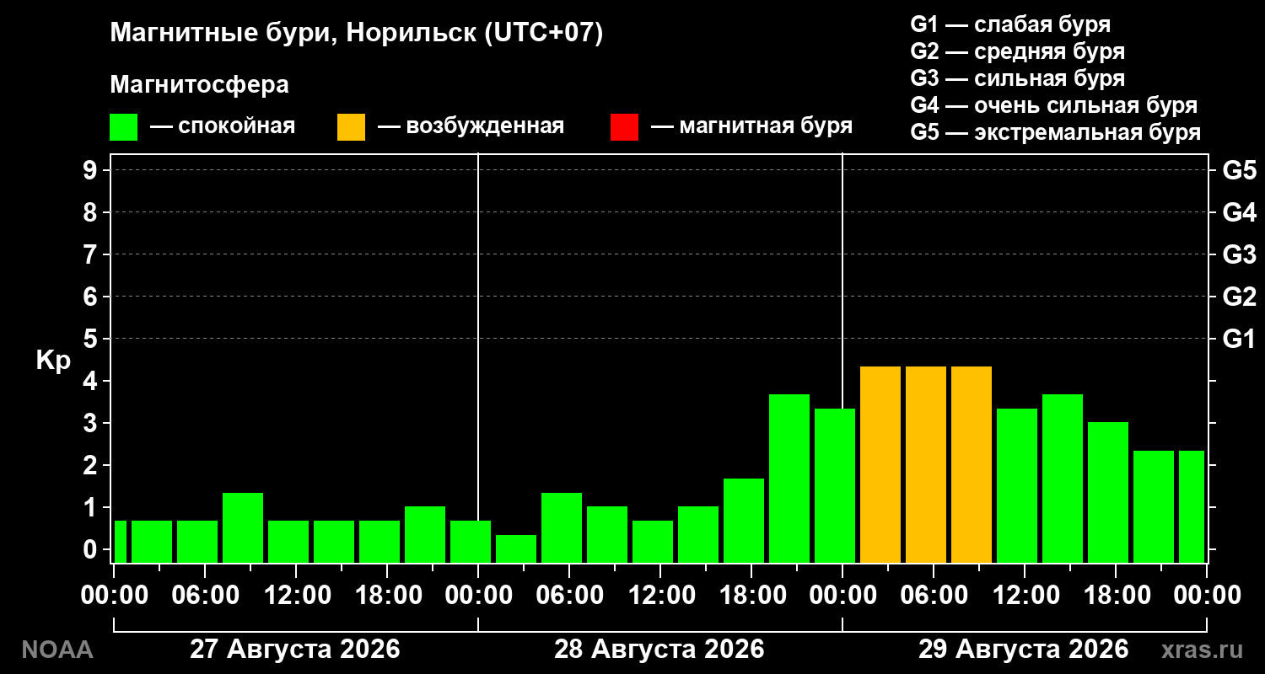Click the orange excited magnetosphere legend swatch
1265x674 pixels.
(351, 127)
